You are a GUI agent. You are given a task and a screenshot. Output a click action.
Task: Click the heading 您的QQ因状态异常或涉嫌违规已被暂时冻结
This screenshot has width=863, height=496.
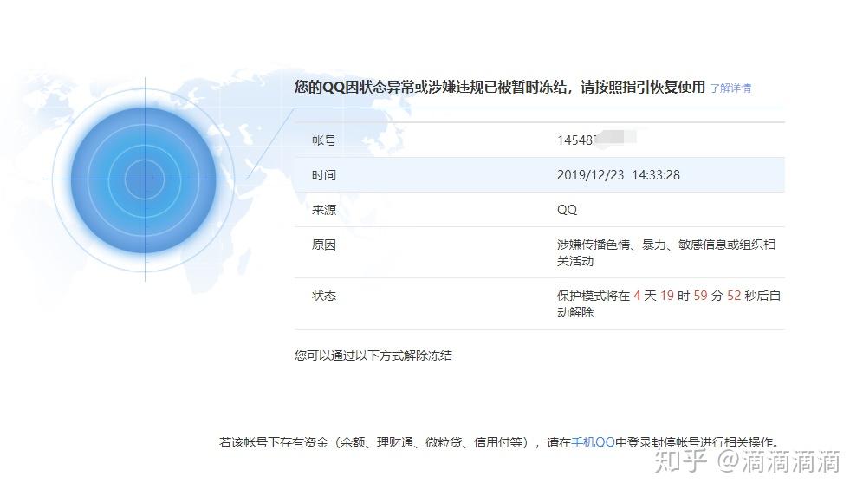point(431,87)
